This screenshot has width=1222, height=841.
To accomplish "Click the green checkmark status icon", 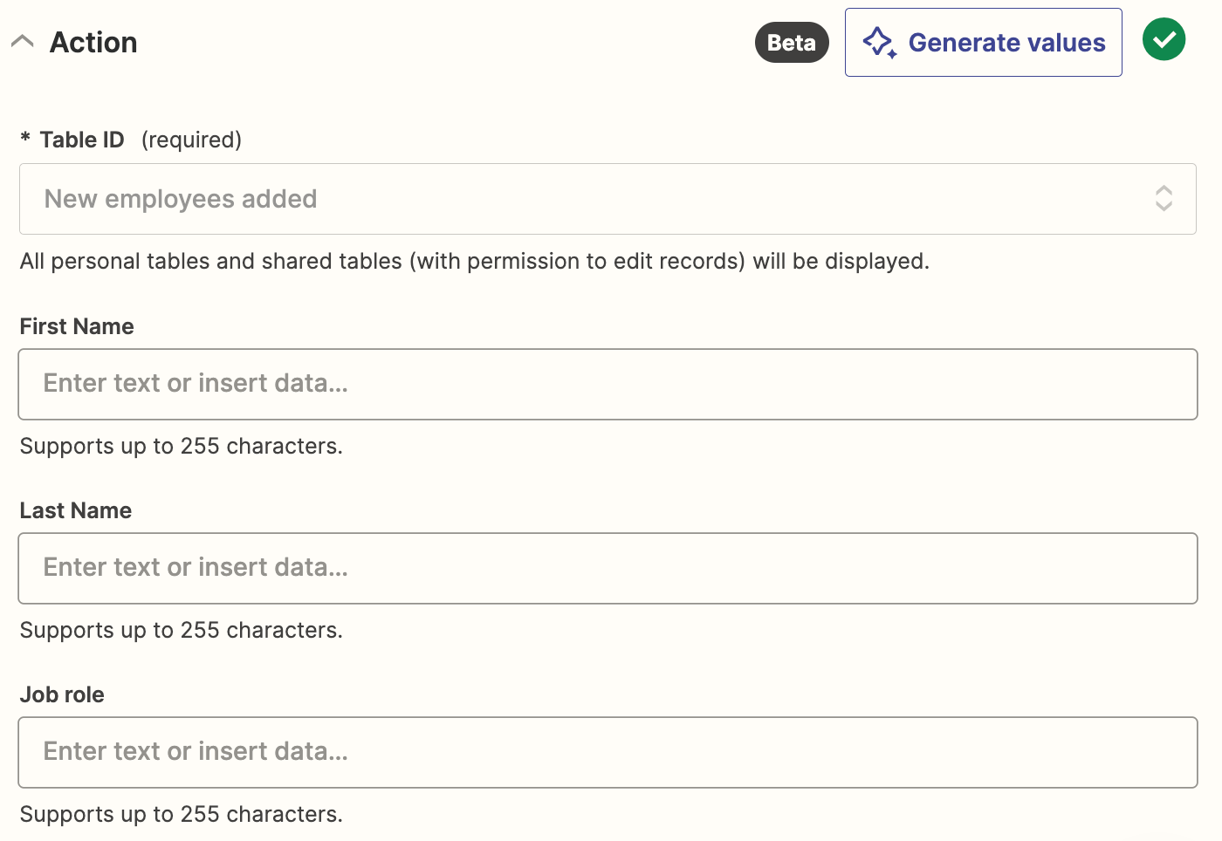I will pos(1164,40).
